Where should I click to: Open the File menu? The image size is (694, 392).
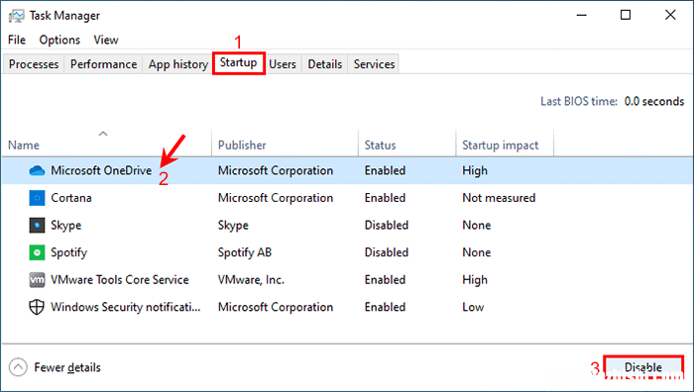(17, 40)
